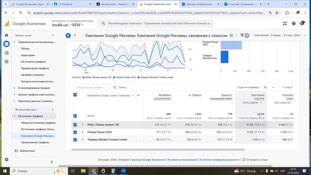The height and width of the screenshot is (175, 311).
Task: Open Когорты на основе источ... report
Action: (x=37, y=81)
